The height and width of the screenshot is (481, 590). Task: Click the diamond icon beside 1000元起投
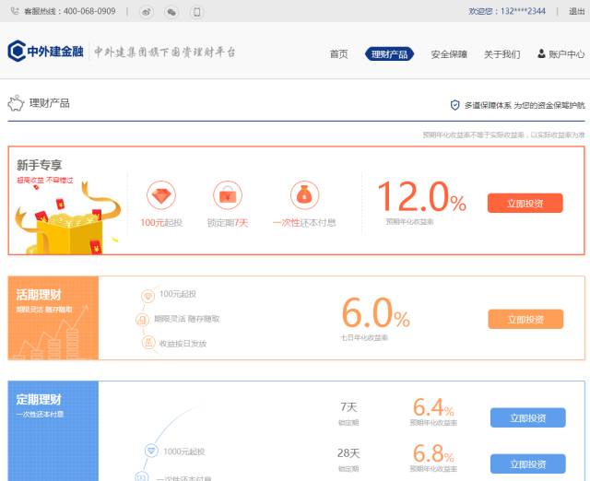click(151, 451)
